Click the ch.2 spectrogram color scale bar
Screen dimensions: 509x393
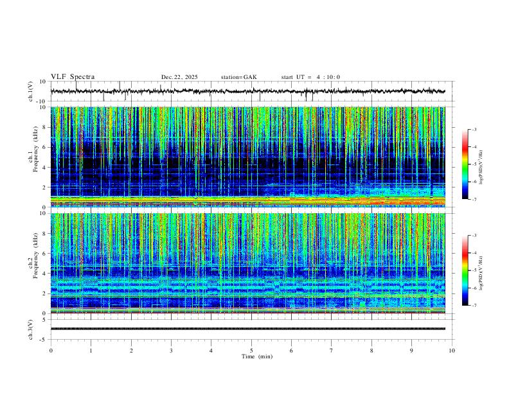click(465, 270)
